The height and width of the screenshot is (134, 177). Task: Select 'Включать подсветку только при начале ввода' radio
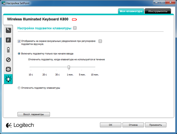click(19, 53)
